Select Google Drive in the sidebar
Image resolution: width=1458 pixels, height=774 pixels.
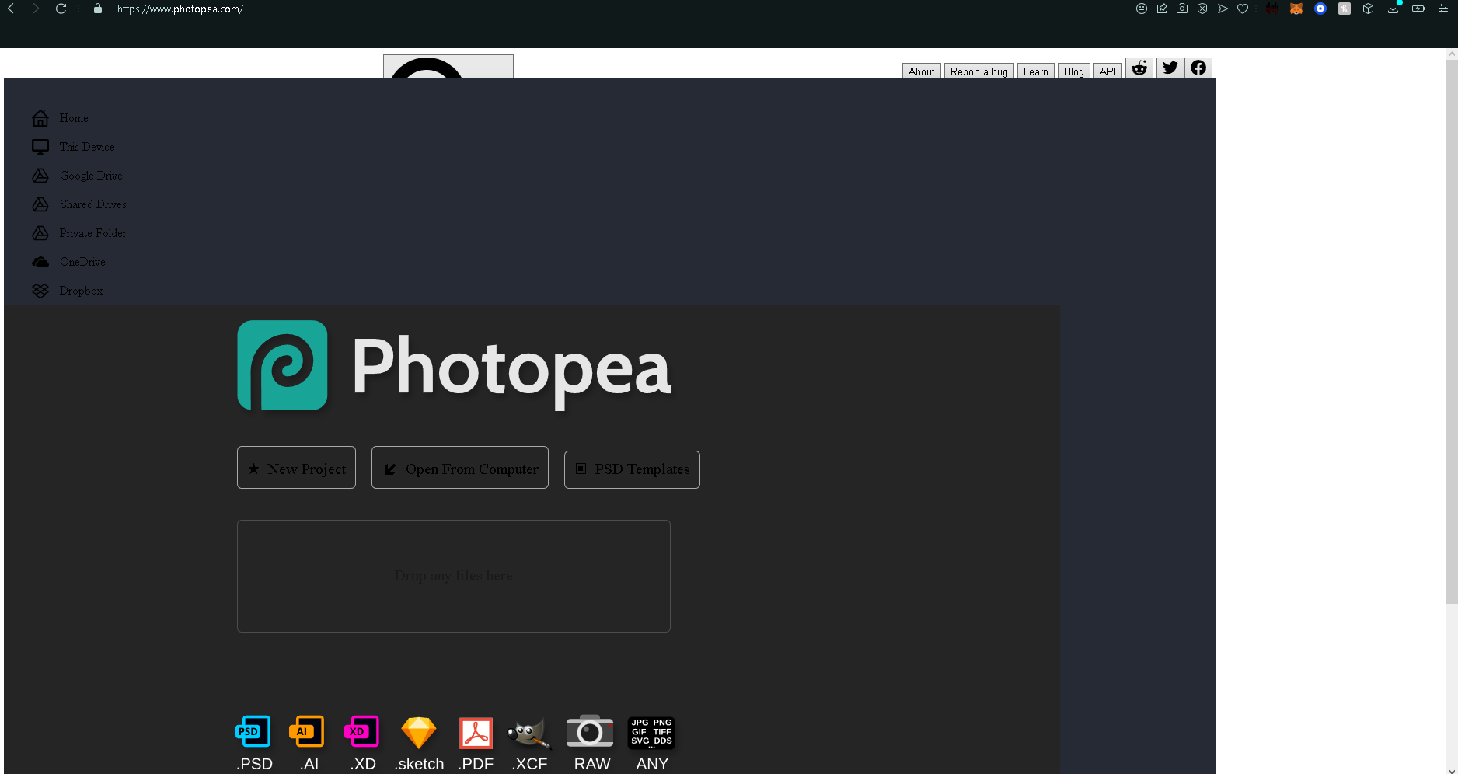tap(91, 176)
